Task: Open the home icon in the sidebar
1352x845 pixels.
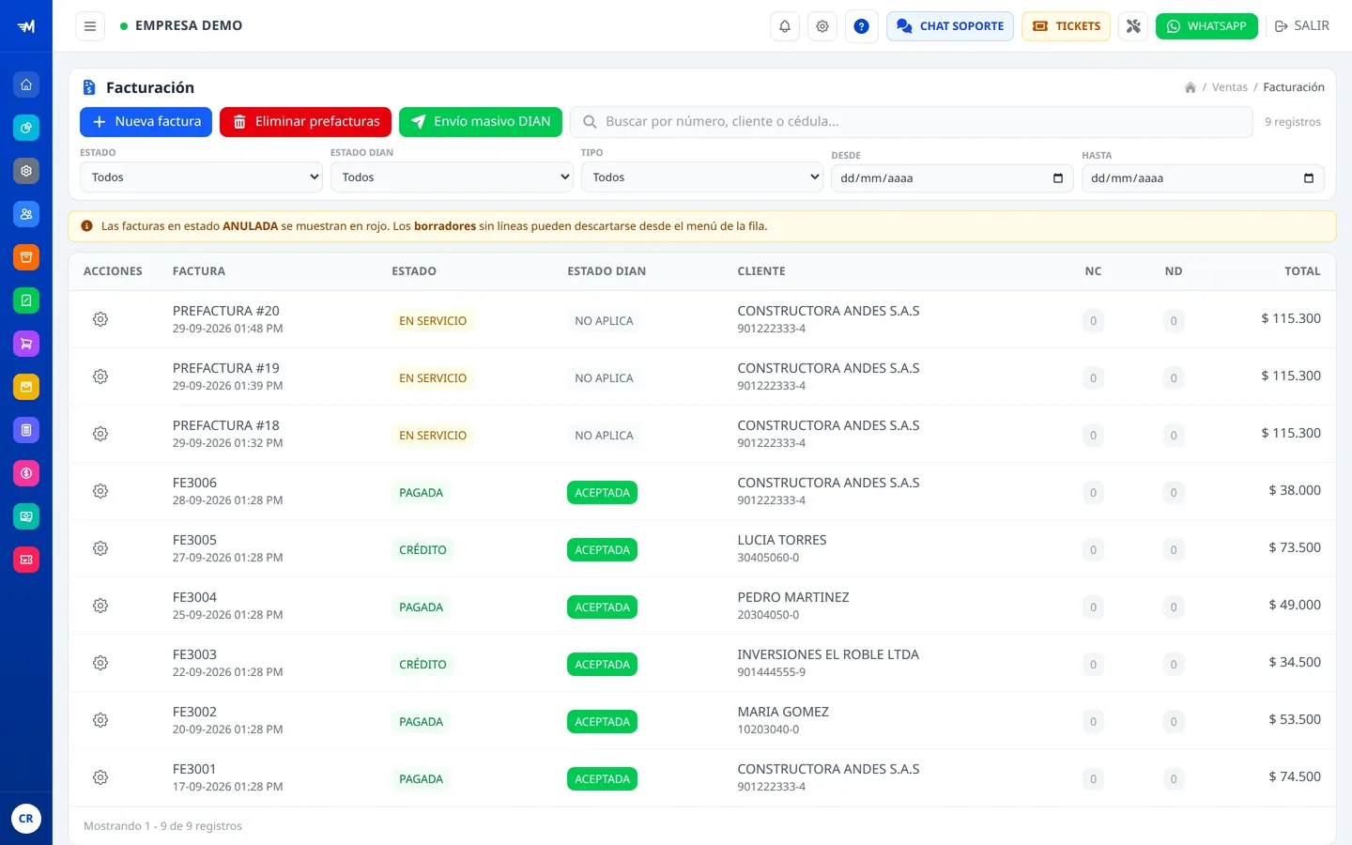Action: [26, 84]
